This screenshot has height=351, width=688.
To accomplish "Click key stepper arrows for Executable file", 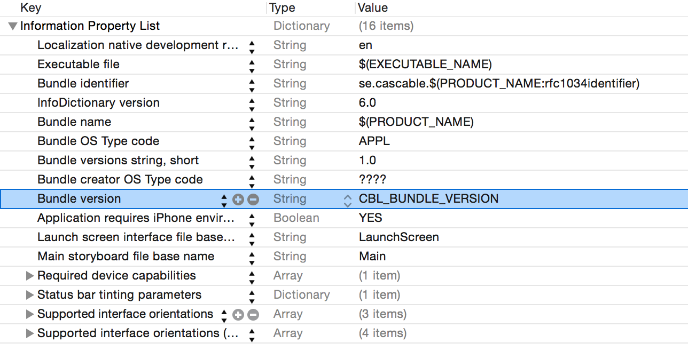I will tap(252, 65).
